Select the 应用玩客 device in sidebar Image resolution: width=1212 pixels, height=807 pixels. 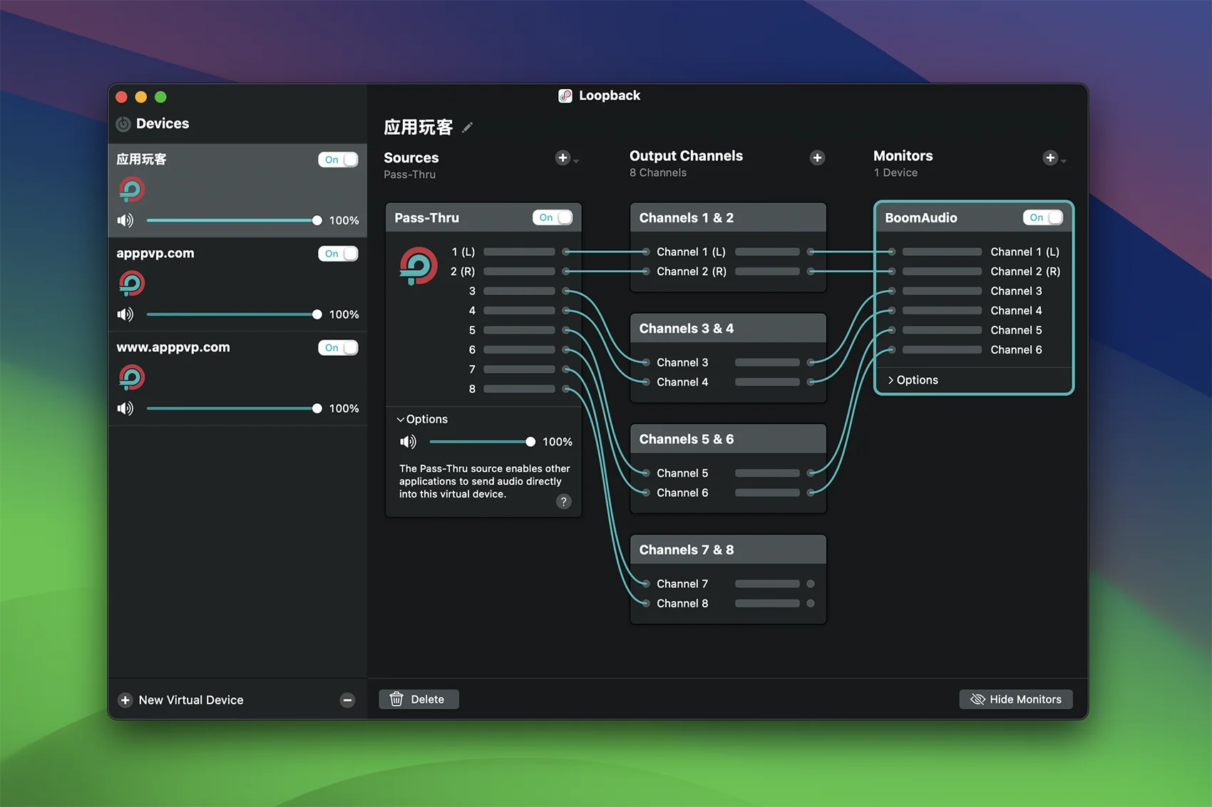click(237, 191)
